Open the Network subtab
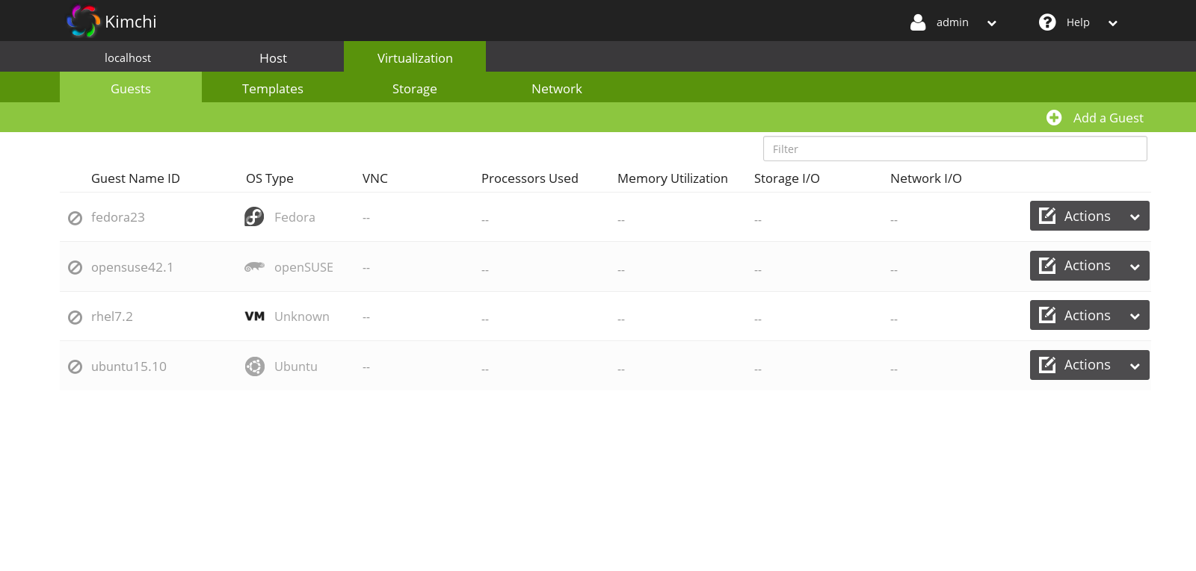 [557, 88]
